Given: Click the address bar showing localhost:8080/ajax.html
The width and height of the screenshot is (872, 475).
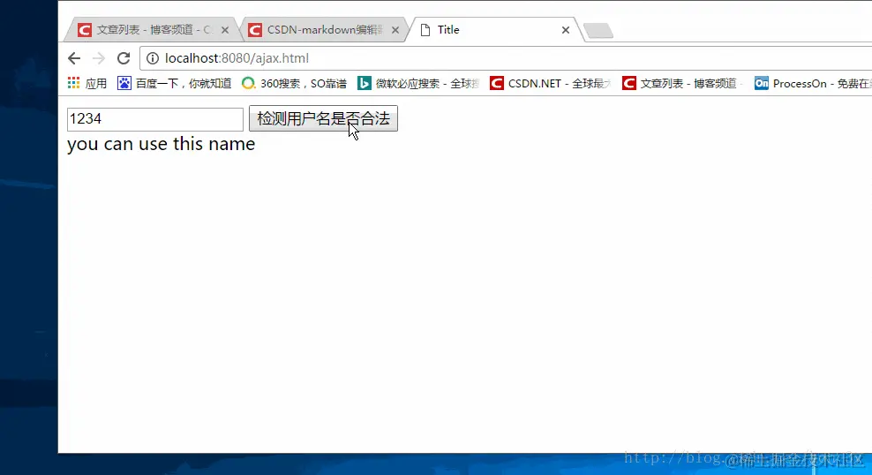Looking at the screenshot, I should (505, 58).
